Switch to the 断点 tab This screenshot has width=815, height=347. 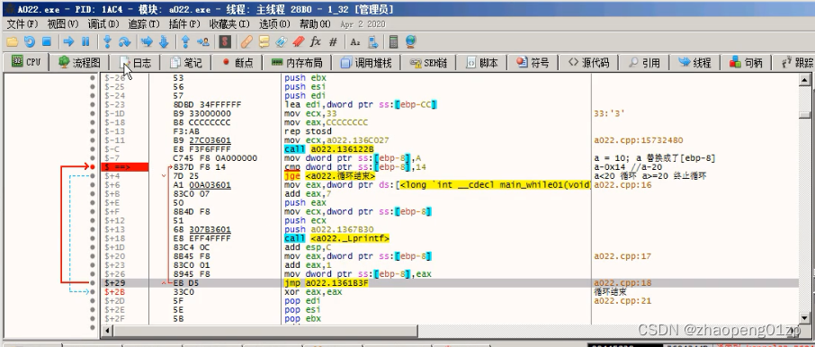tap(237, 62)
